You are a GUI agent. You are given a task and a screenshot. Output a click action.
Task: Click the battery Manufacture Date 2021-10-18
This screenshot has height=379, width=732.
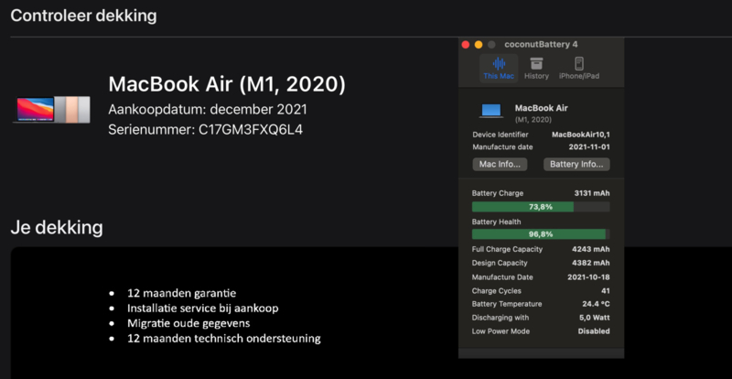click(x=588, y=277)
